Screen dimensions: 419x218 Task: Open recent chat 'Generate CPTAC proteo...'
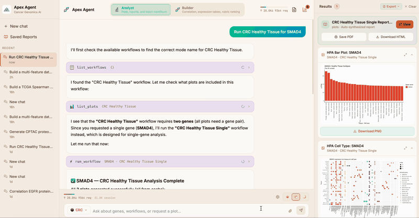tap(29, 134)
